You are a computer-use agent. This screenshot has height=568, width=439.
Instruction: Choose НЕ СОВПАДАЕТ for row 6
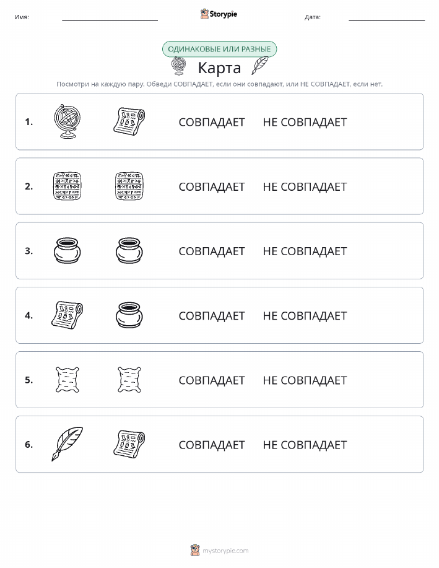(x=305, y=445)
